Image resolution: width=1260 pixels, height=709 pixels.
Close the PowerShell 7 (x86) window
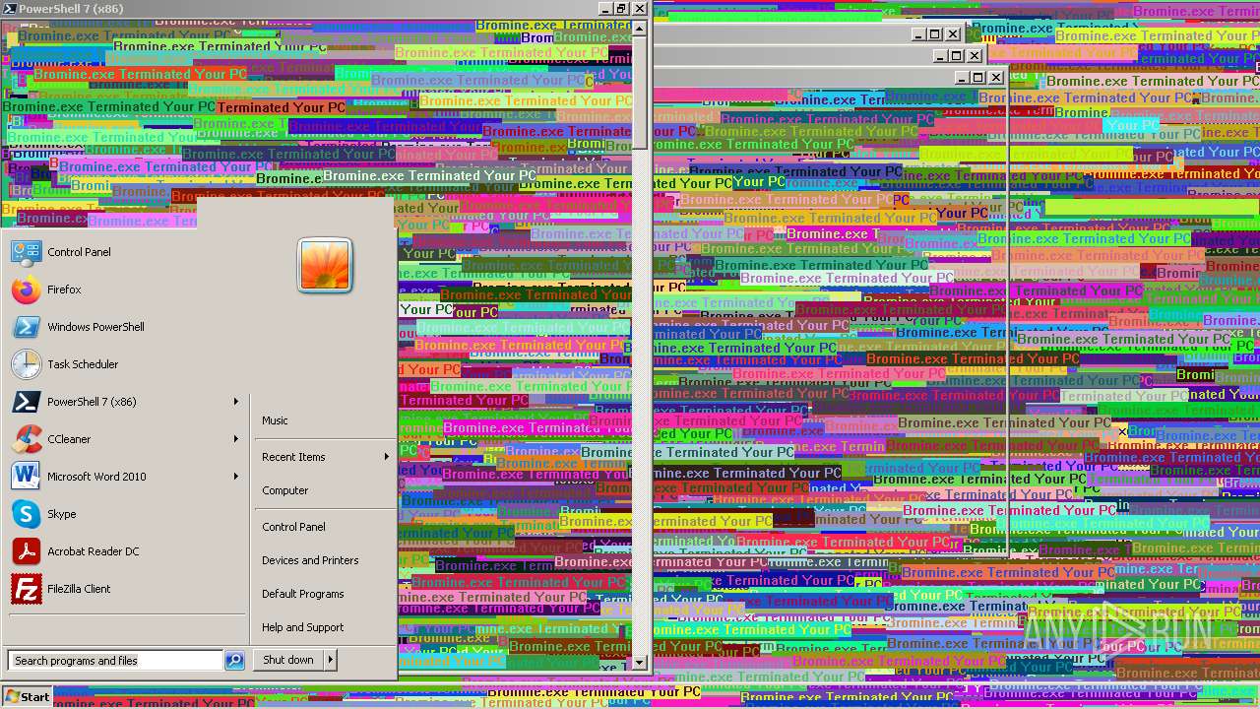click(639, 9)
